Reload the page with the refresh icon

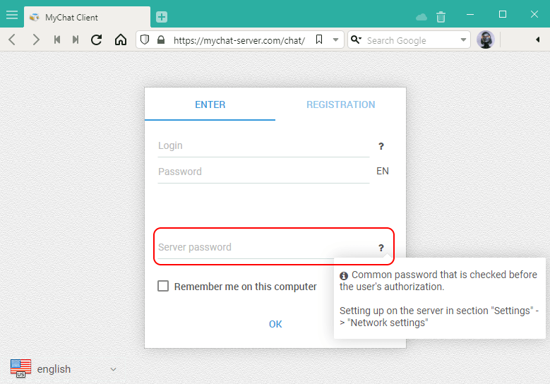[97, 40]
